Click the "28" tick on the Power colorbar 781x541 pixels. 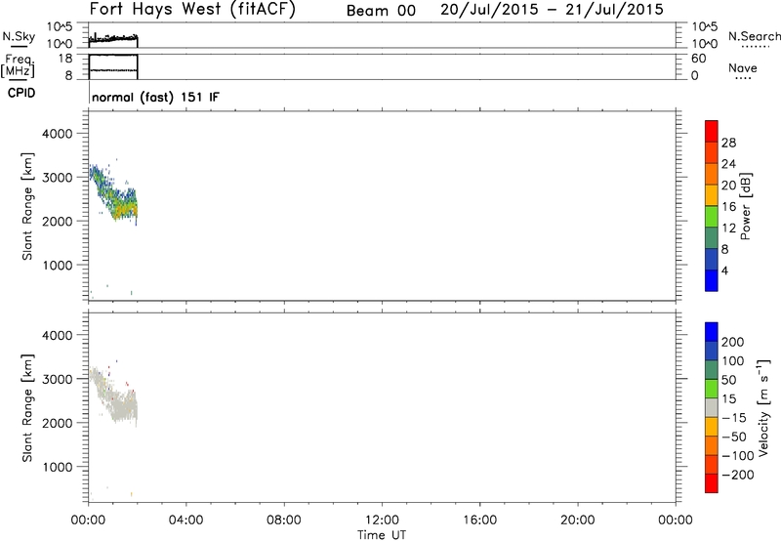(x=728, y=143)
